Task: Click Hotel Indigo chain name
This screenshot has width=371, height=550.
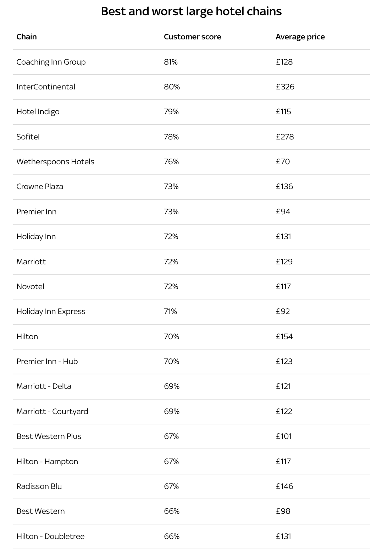Action: coord(38,112)
